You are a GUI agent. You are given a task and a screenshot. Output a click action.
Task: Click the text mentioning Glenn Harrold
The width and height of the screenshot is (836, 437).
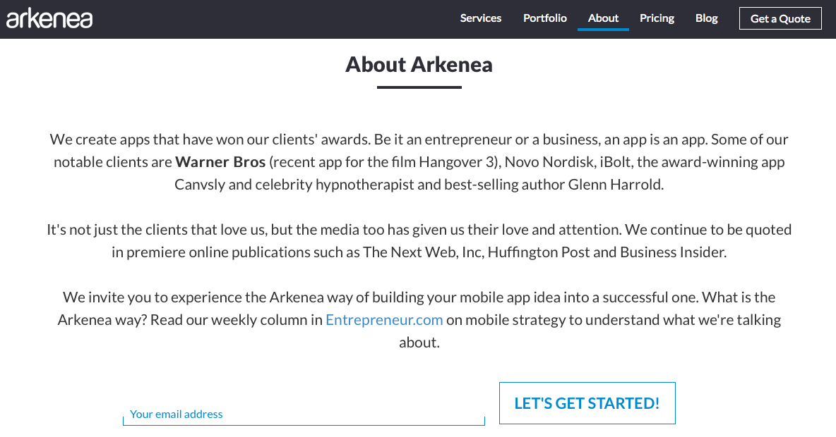(x=419, y=184)
